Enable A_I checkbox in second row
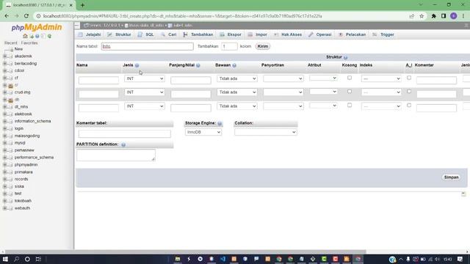The image size is (470, 264). tap(409, 92)
